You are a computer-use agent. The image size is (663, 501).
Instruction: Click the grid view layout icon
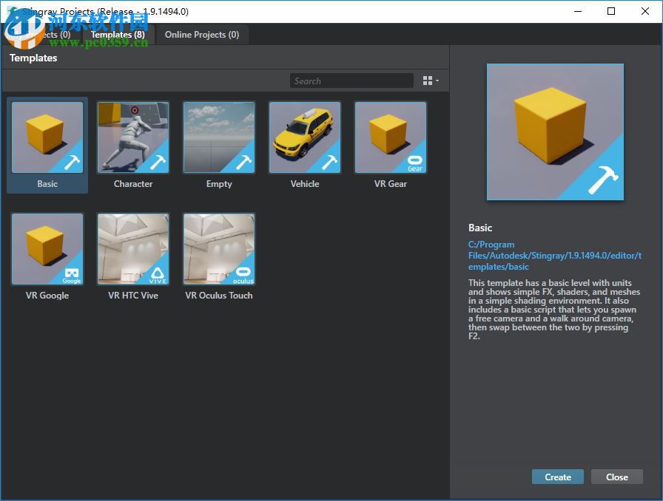427,80
